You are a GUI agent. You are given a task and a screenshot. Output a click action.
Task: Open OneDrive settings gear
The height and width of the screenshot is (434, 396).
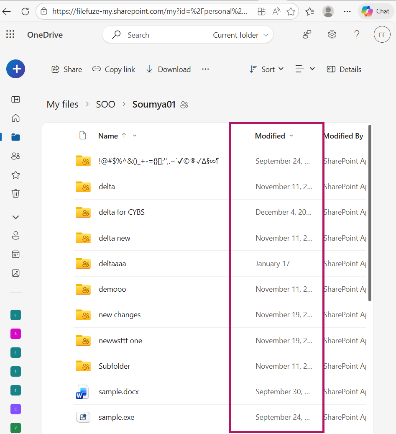point(332,34)
